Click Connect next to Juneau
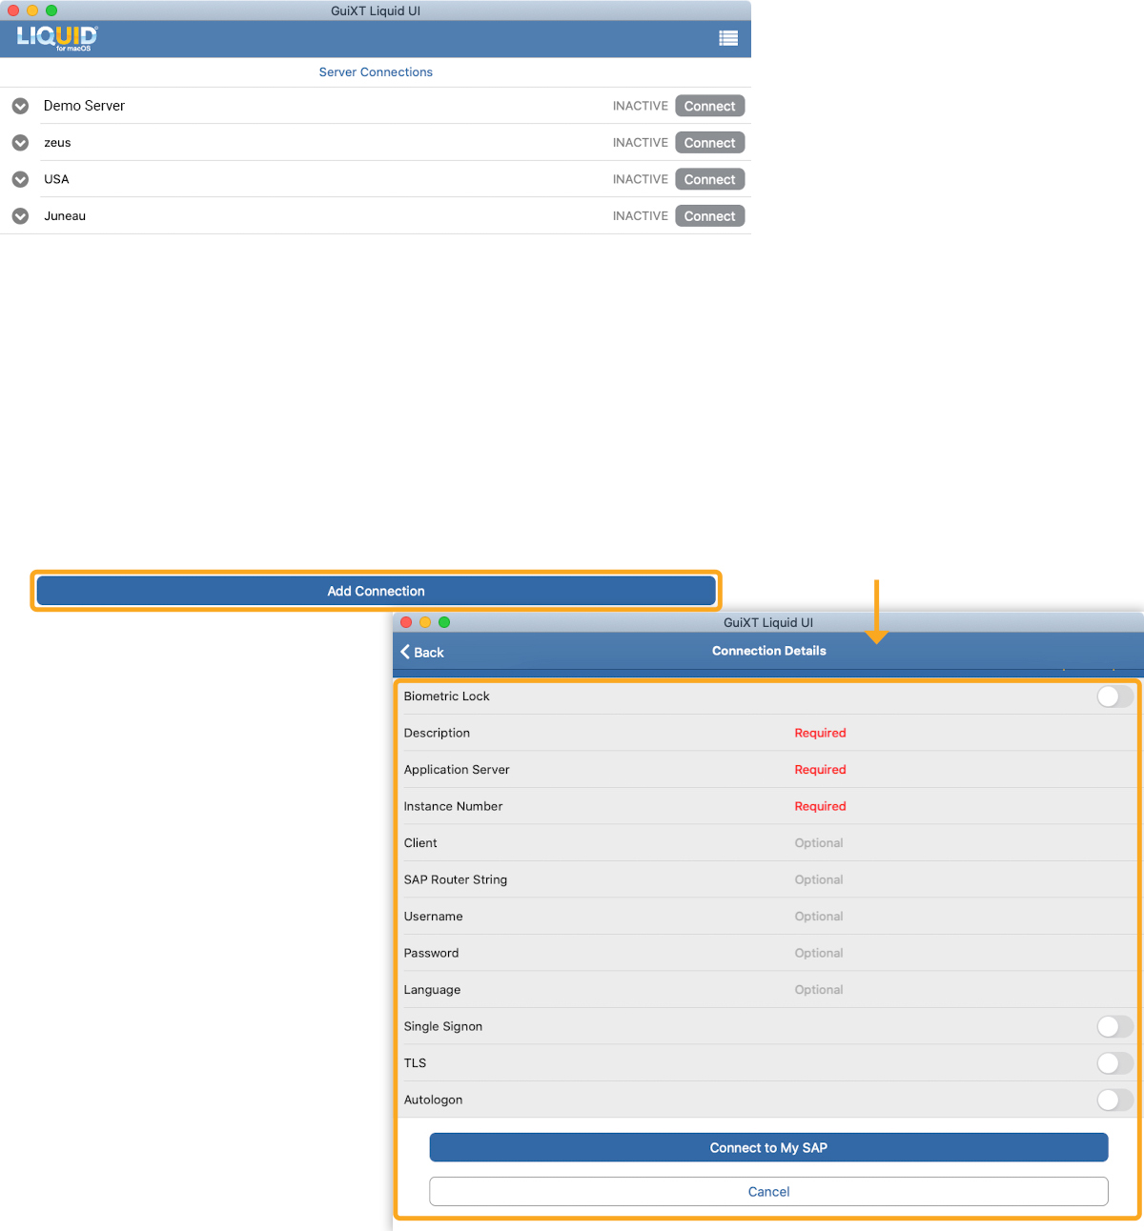The width and height of the screenshot is (1144, 1231). click(709, 216)
